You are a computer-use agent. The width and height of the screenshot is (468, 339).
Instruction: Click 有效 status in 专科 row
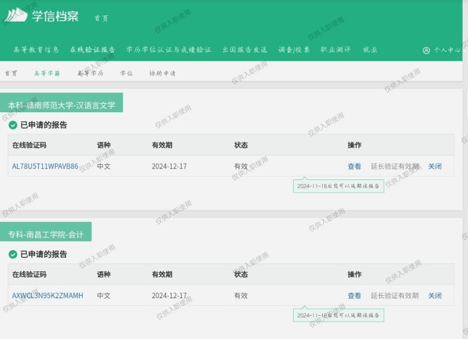pos(241,296)
